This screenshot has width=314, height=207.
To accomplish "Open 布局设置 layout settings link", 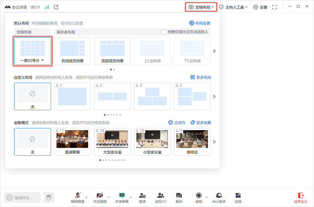I will pos(200,23).
